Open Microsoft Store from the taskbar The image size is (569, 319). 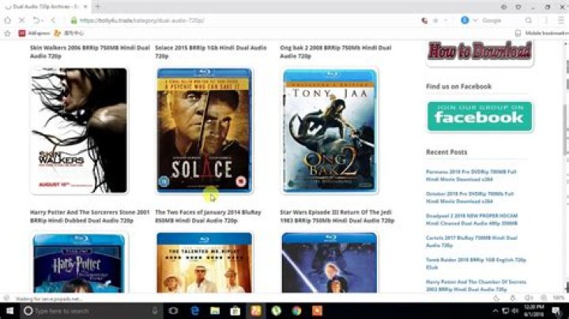click(x=236, y=311)
